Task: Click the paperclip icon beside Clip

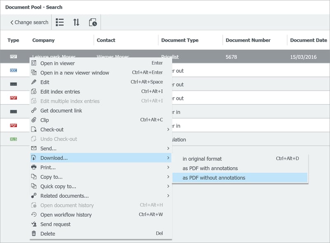Action: coord(34,120)
